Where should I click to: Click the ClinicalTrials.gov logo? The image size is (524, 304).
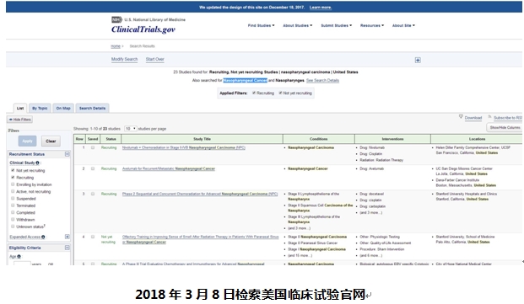tap(143, 29)
